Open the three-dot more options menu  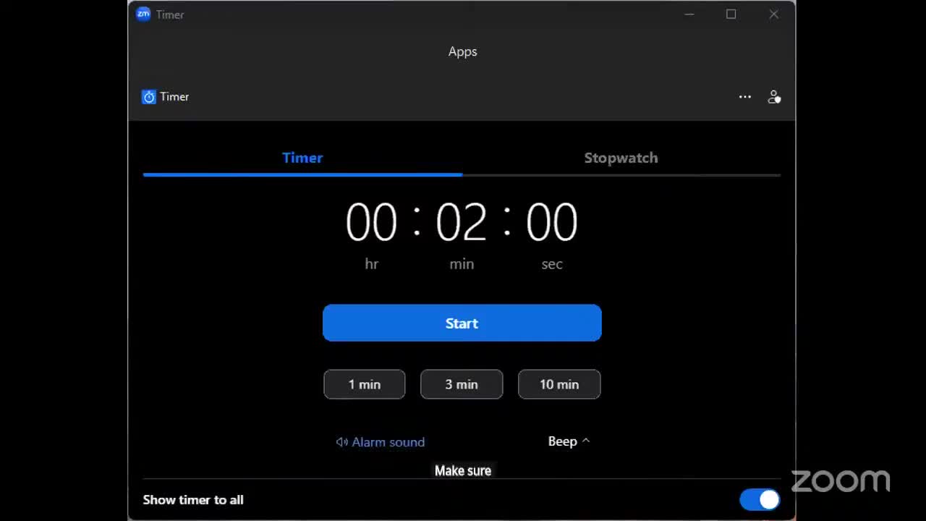click(x=745, y=97)
